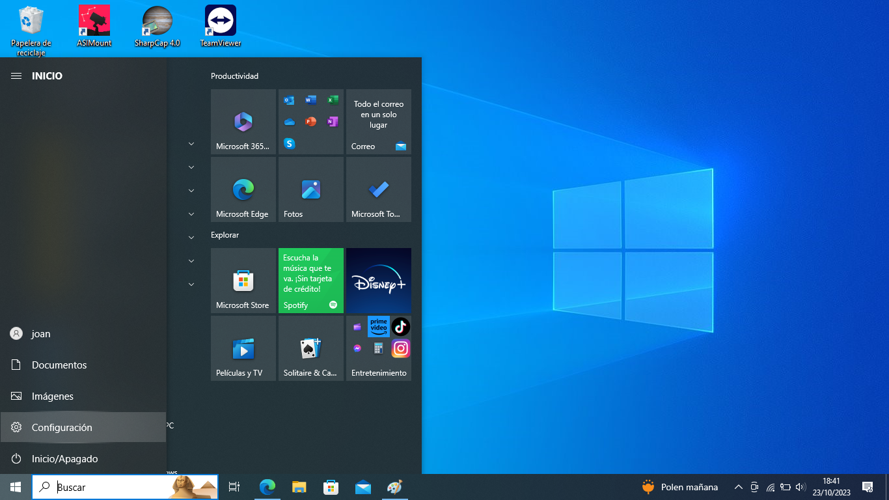Open Task View on the taskbar
The image size is (889, 500).
[234, 487]
